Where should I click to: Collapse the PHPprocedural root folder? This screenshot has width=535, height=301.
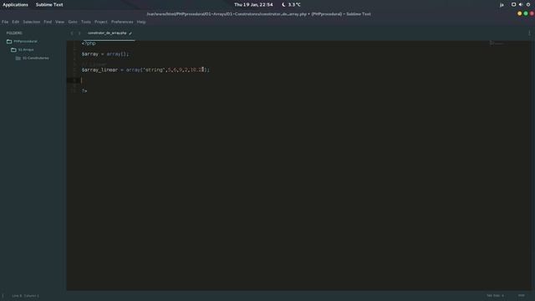click(9, 41)
